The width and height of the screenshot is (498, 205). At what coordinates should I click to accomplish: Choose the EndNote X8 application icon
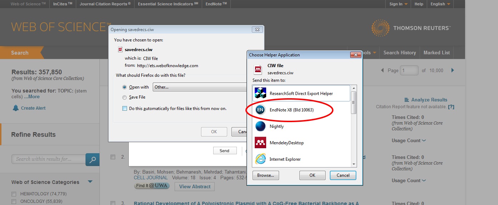coord(260,110)
